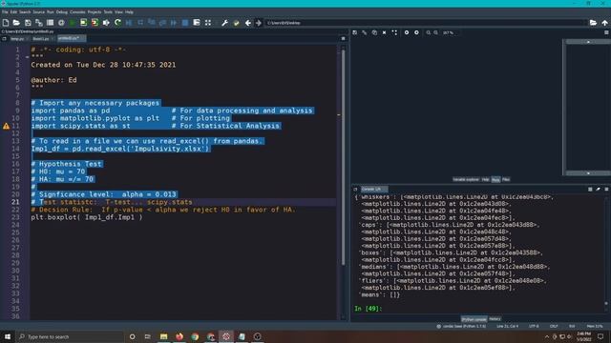The width and height of the screenshot is (611, 343).
Task: Switch to the History tab
Action: [495, 319]
